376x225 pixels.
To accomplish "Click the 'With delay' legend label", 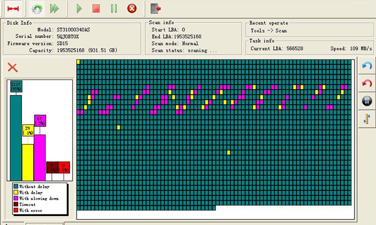I will (31, 192).
